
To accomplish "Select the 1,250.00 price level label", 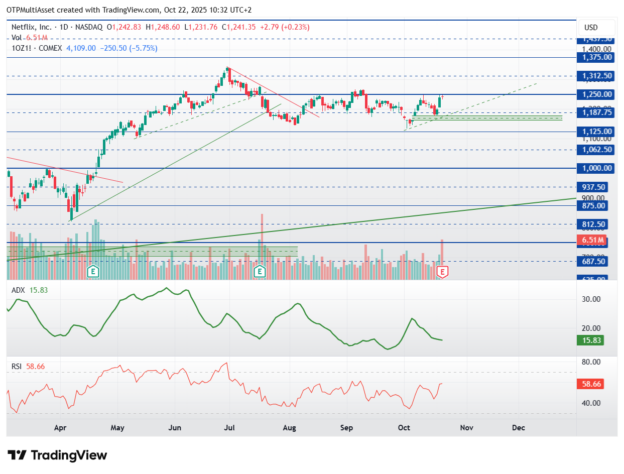I will click(x=596, y=94).
